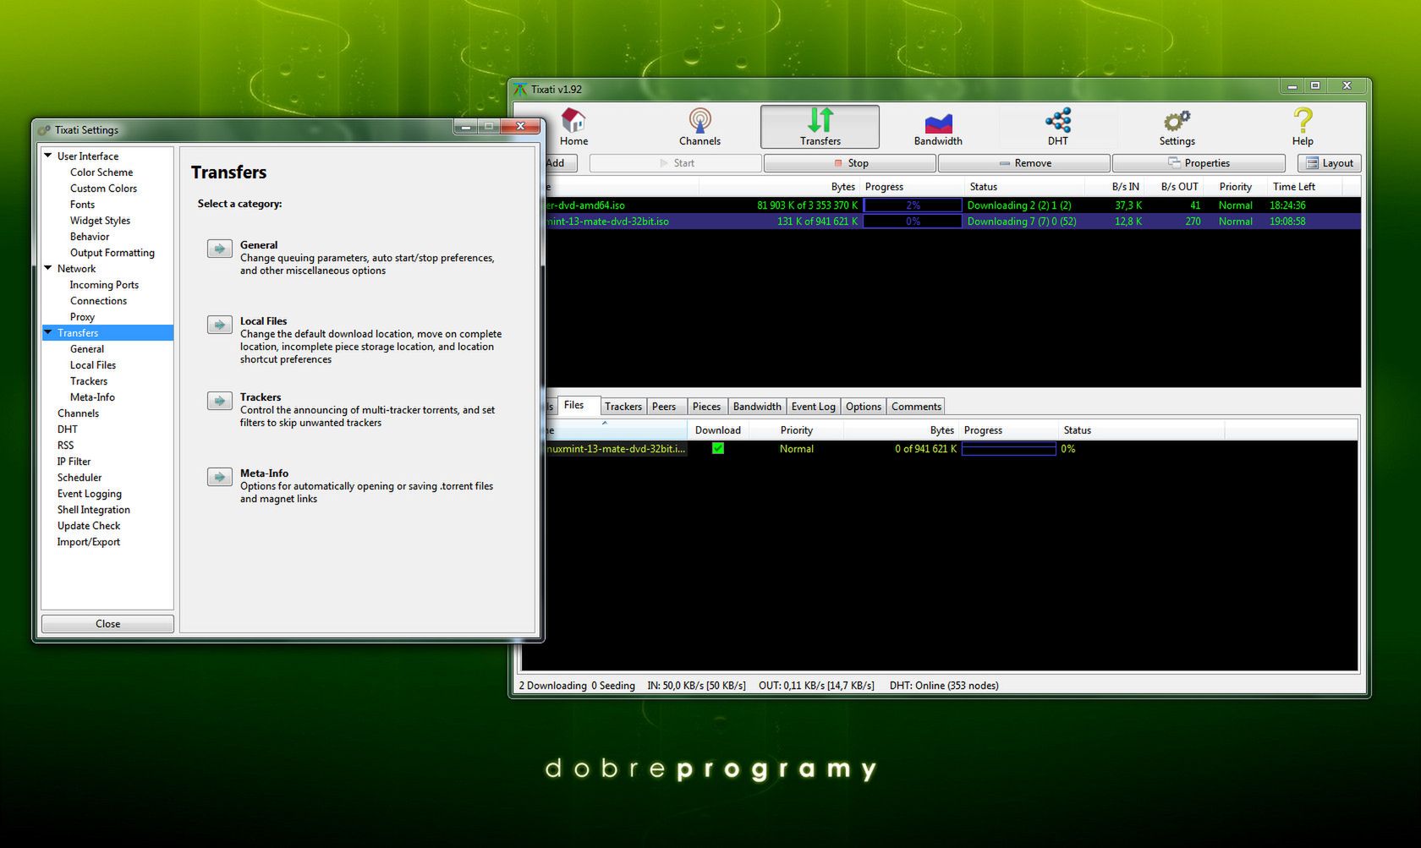Select Output Formatting in settings tree
This screenshot has height=848, width=1421.
(112, 252)
